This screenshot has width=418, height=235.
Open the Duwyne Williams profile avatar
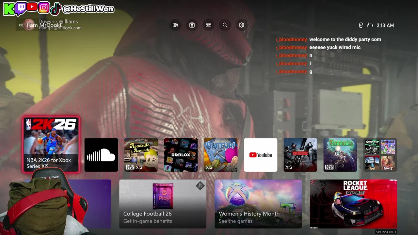click(x=29, y=25)
